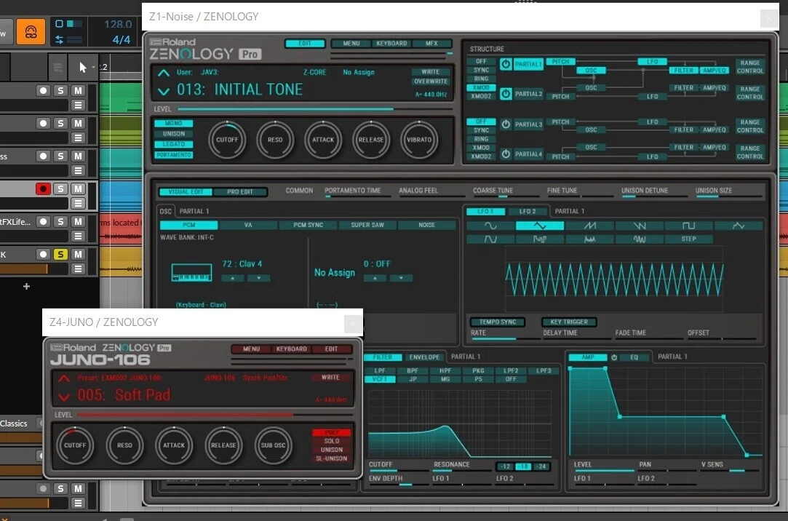The image size is (788, 521).
Task: Click the CUTOFF knob in ZENOLOGY Pro
Action: pyautogui.click(x=227, y=140)
